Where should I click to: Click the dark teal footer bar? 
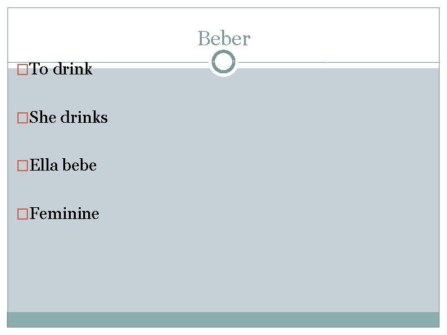223,319
